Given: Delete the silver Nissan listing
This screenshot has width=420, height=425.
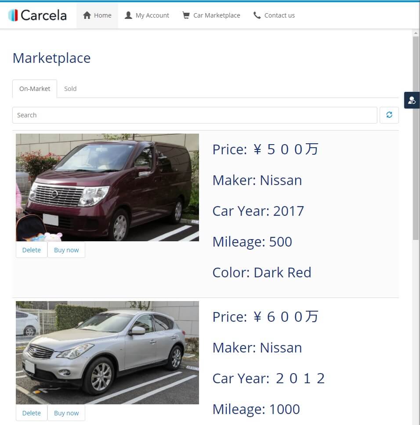Looking at the screenshot, I should tap(32, 413).
